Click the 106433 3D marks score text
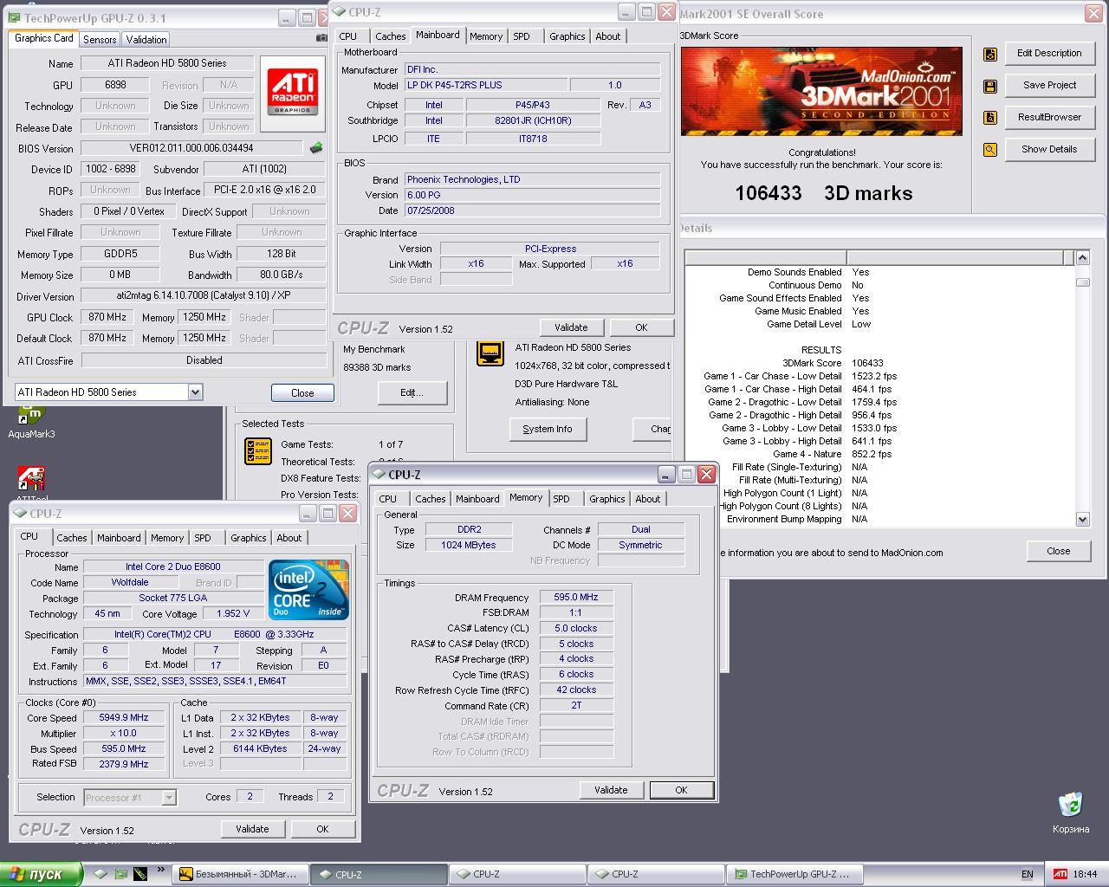This screenshot has height=887, width=1109. (824, 193)
